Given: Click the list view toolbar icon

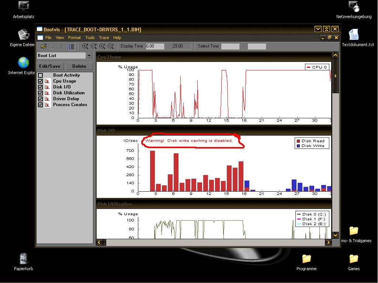Looking at the screenshot, I should click(x=72, y=46).
